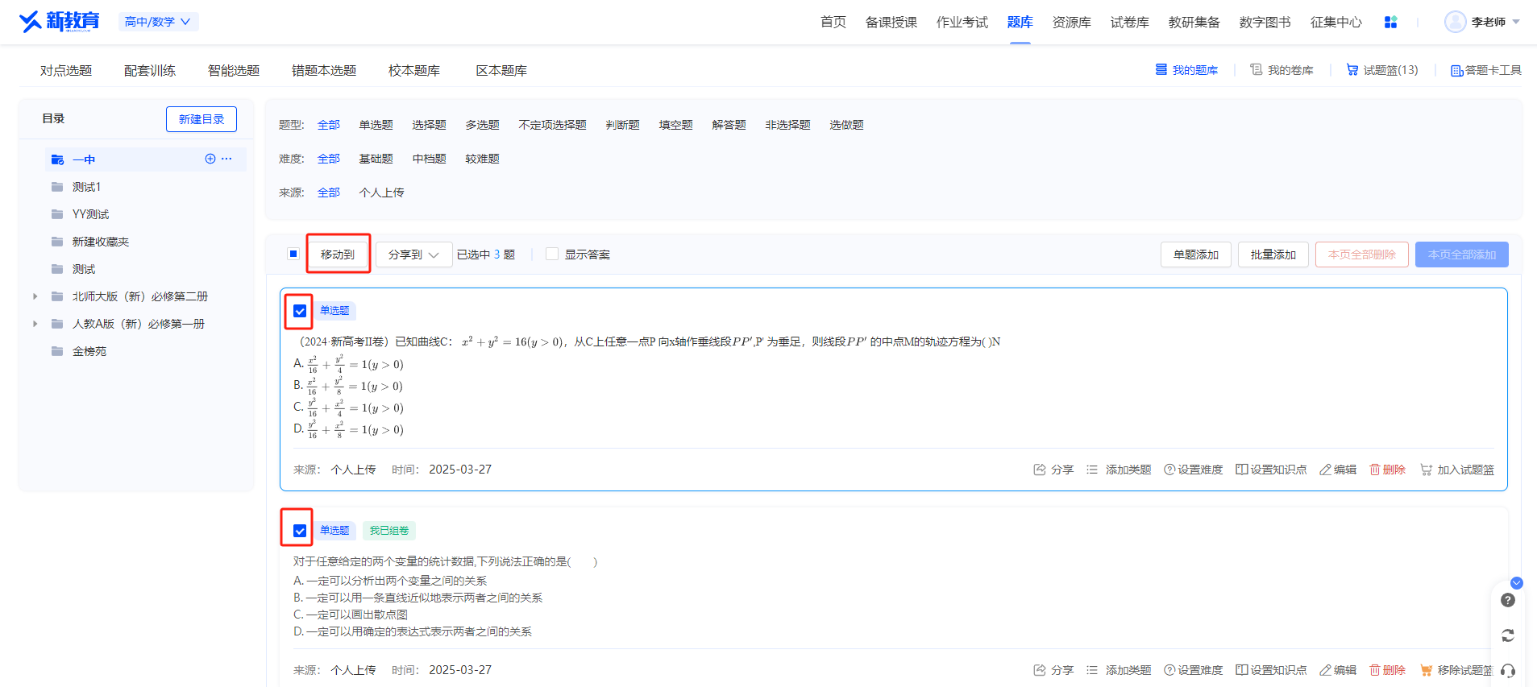The height and width of the screenshot is (687, 1537).
Task: Open 高中/数学 subject dropdown
Action: (x=158, y=22)
